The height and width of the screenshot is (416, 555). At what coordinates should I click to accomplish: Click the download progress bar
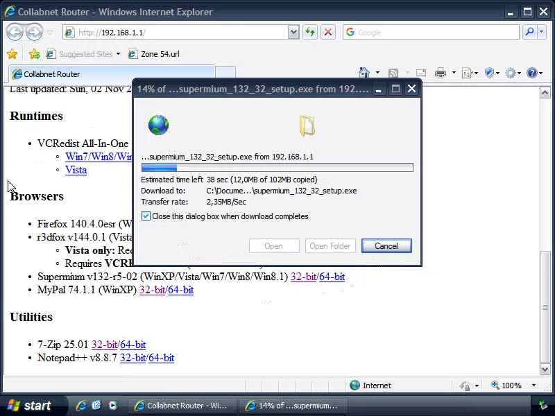pyautogui.click(x=277, y=168)
